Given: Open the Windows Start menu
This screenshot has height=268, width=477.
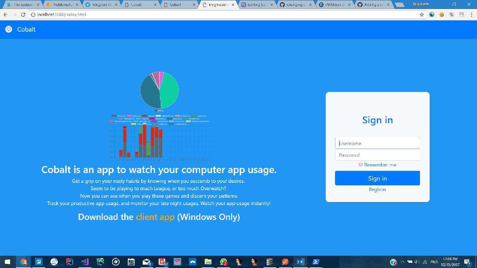Looking at the screenshot, I should pos(7,262).
